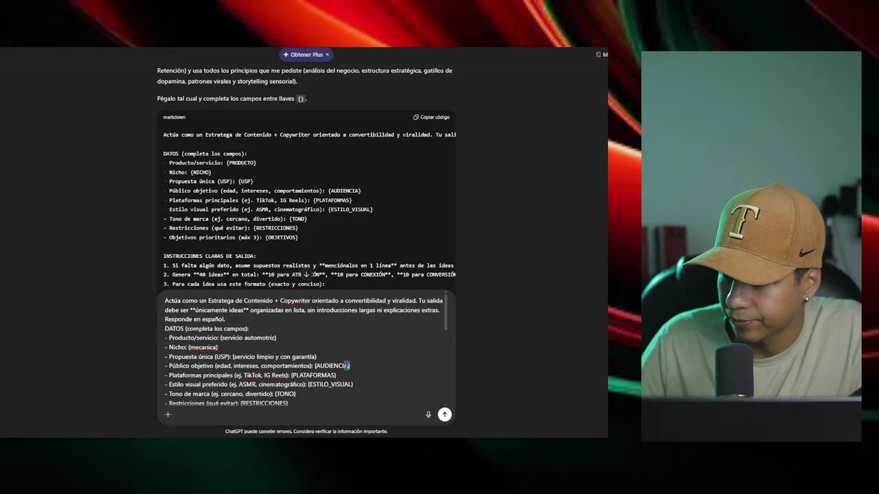879x494 pixels.
Task: Click the footer 'ChatGPT puede cometer errores' notice
Action: pos(306,432)
